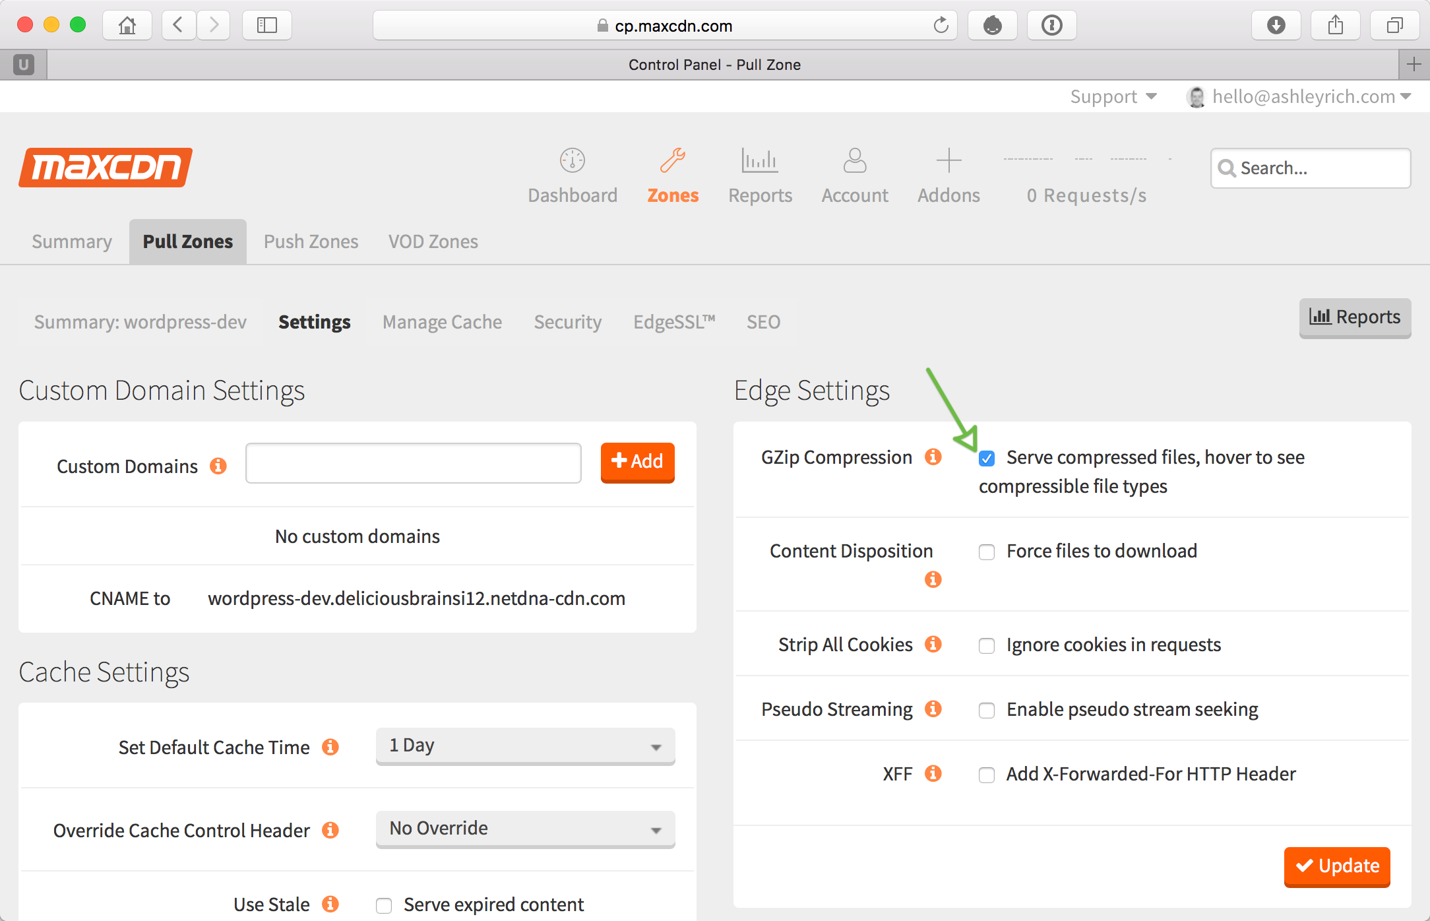Switch to the Summary zones tab
Viewport: 1430px width, 921px height.
click(x=72, y=241)
